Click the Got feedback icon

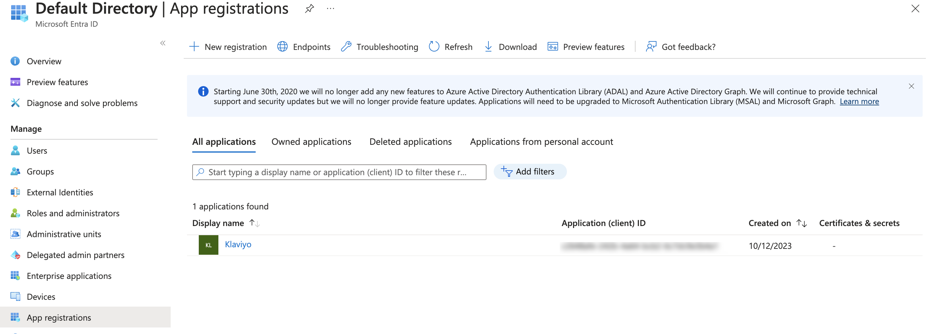point(651,46)
